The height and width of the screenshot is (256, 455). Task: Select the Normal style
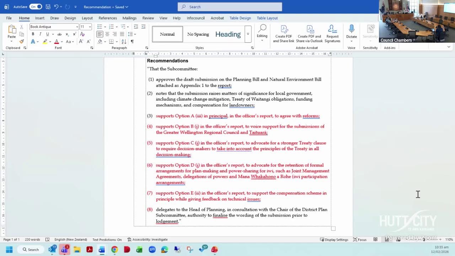(167, 34)
